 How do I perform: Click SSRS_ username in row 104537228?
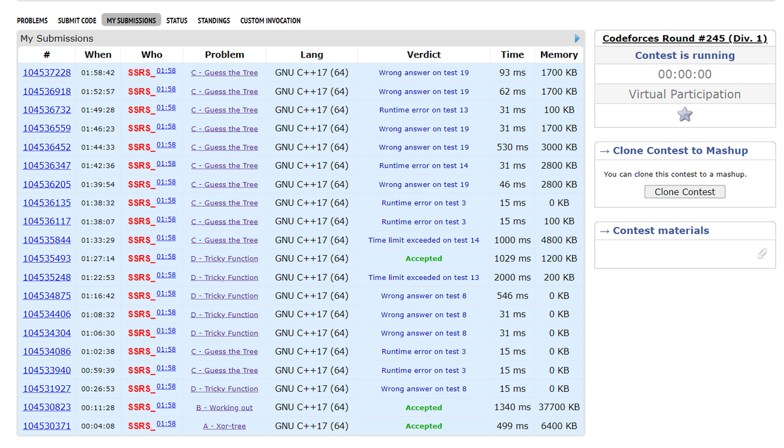pyautogui.click(x=142, y=73)
